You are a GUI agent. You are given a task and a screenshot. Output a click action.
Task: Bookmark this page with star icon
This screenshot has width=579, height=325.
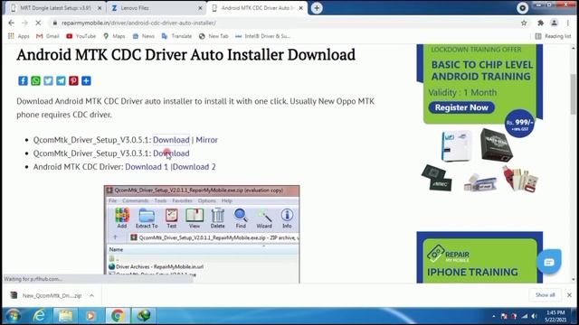[524, 23]
